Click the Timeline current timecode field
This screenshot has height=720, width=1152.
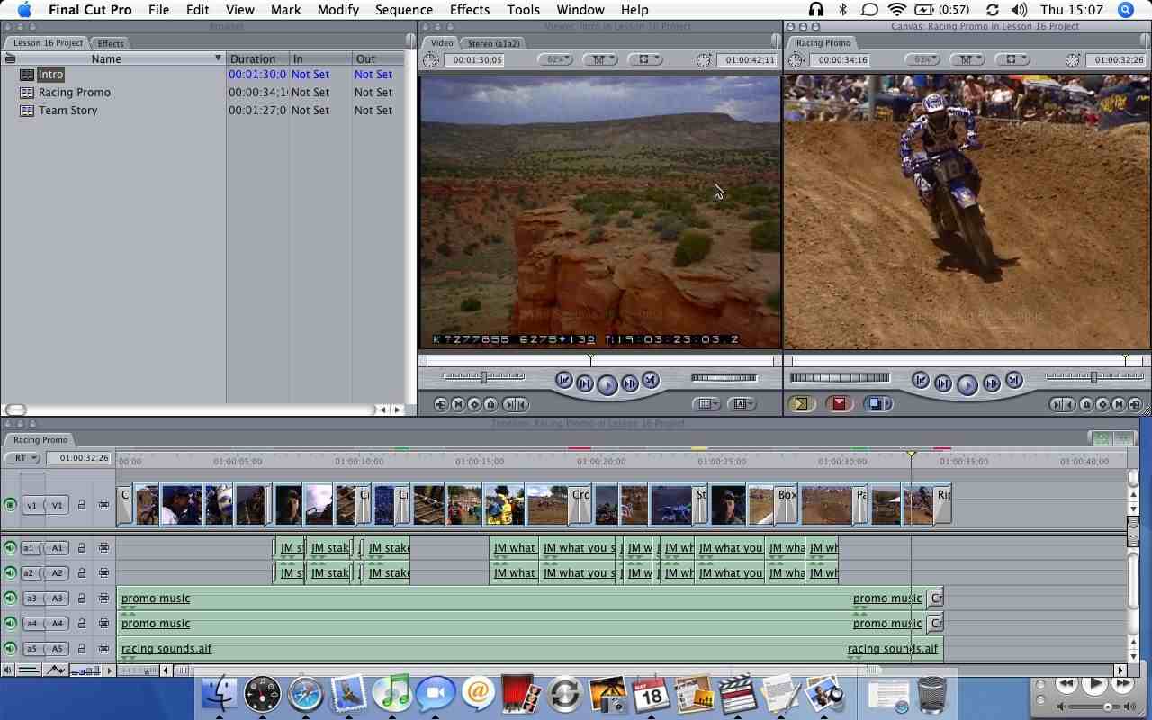[79, 458]
